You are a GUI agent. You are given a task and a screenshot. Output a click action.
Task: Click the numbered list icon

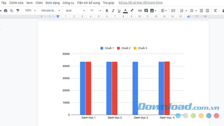pyautogui.click(x=181, y=10)
